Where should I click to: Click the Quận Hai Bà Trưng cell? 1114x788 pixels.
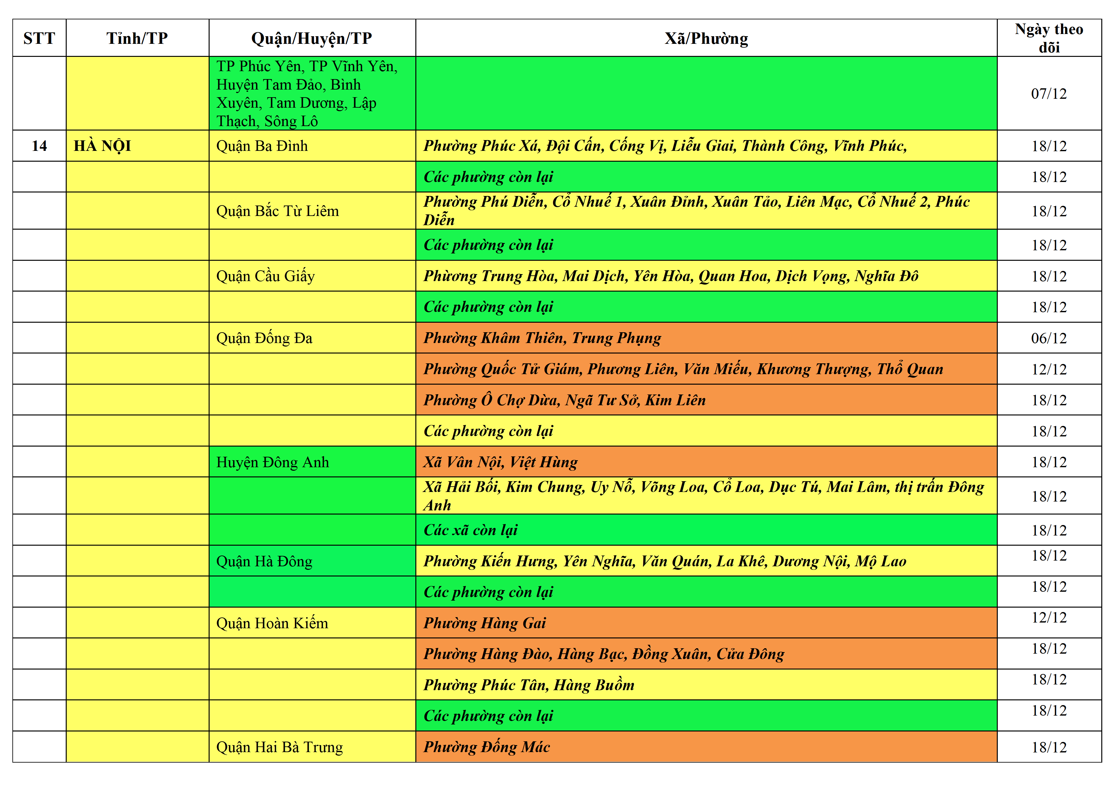click(312, 747)
